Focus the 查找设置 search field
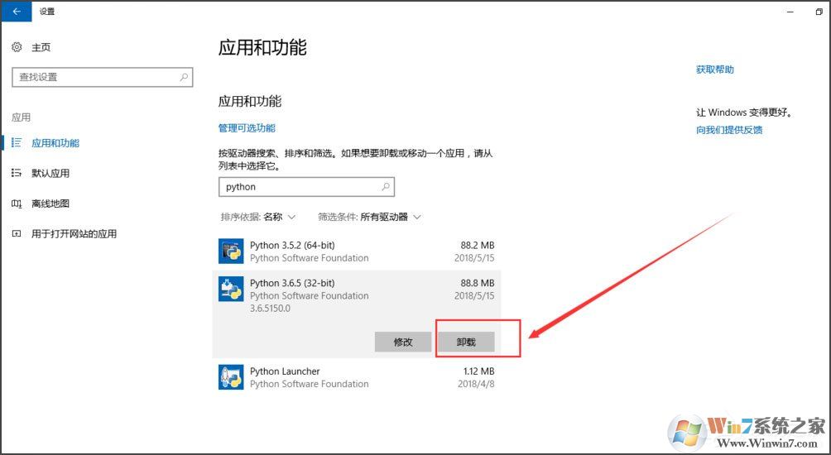Screen dimensions: 831x455 pos(103,77)
